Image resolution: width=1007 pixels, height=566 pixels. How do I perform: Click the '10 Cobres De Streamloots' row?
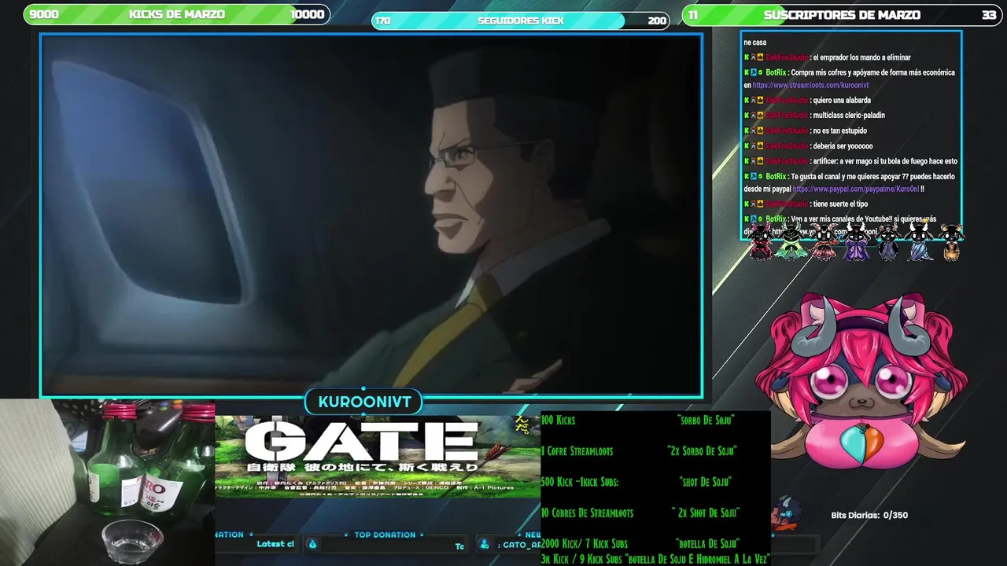coord(639,513)
